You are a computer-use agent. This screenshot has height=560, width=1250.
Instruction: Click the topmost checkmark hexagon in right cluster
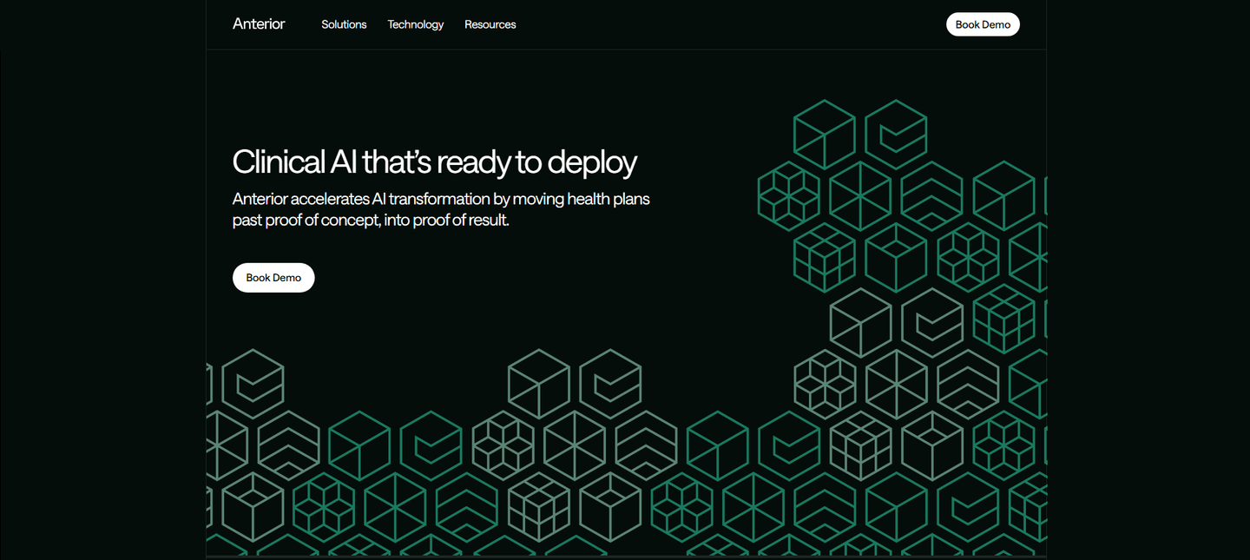tap(896, 135)
